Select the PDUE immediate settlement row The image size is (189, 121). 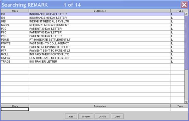coord(93,40)
